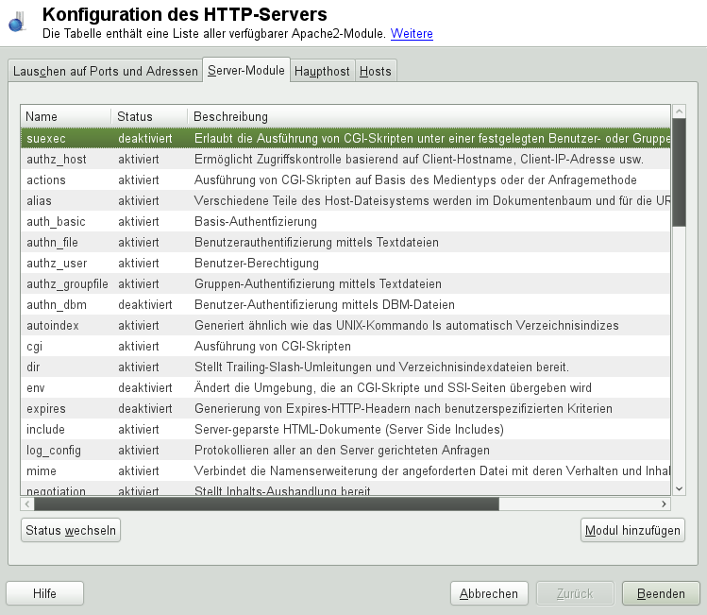Select the include module row

point(345,429)
